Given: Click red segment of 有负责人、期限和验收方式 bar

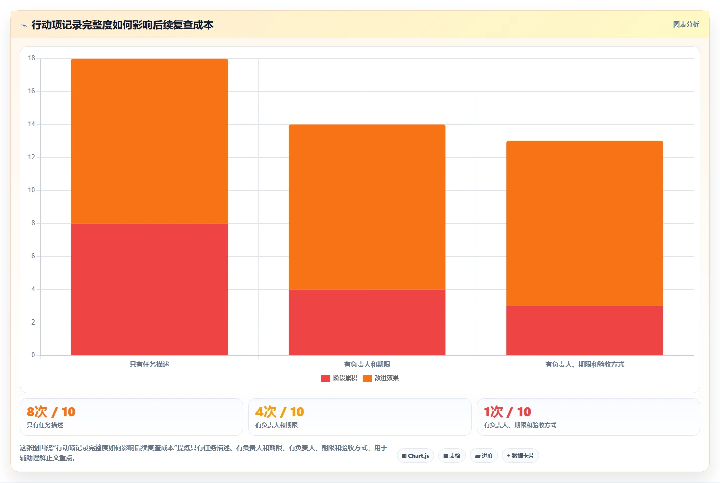Looking at the screenshot, I should click(585, 331).
